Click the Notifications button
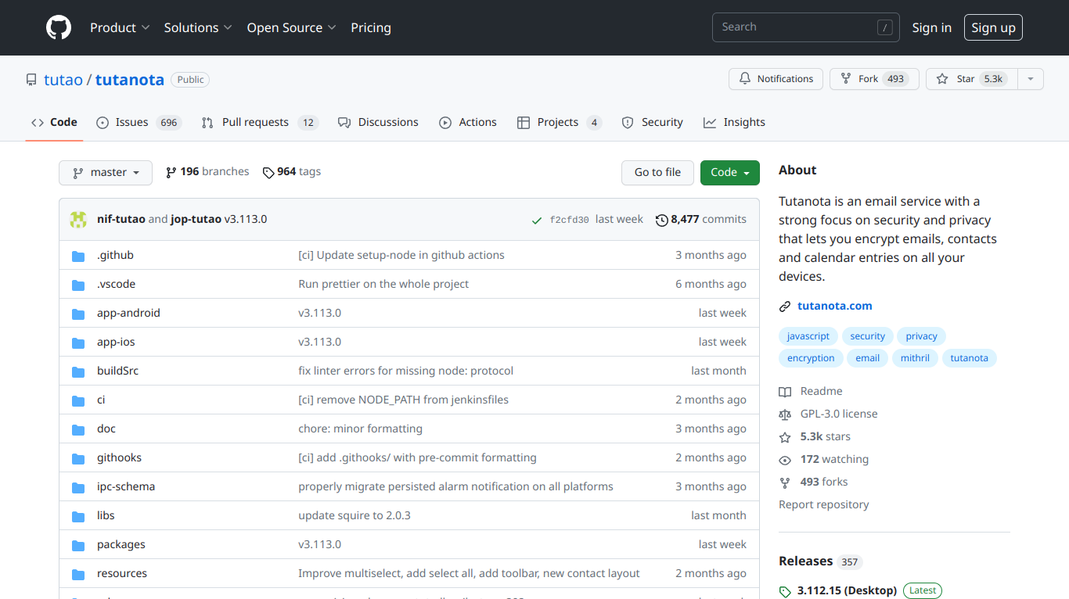 (x=776, y=79)
